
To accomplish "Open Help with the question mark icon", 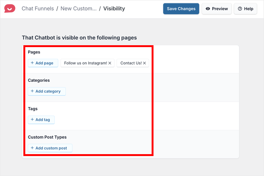I will click(245, 9).
